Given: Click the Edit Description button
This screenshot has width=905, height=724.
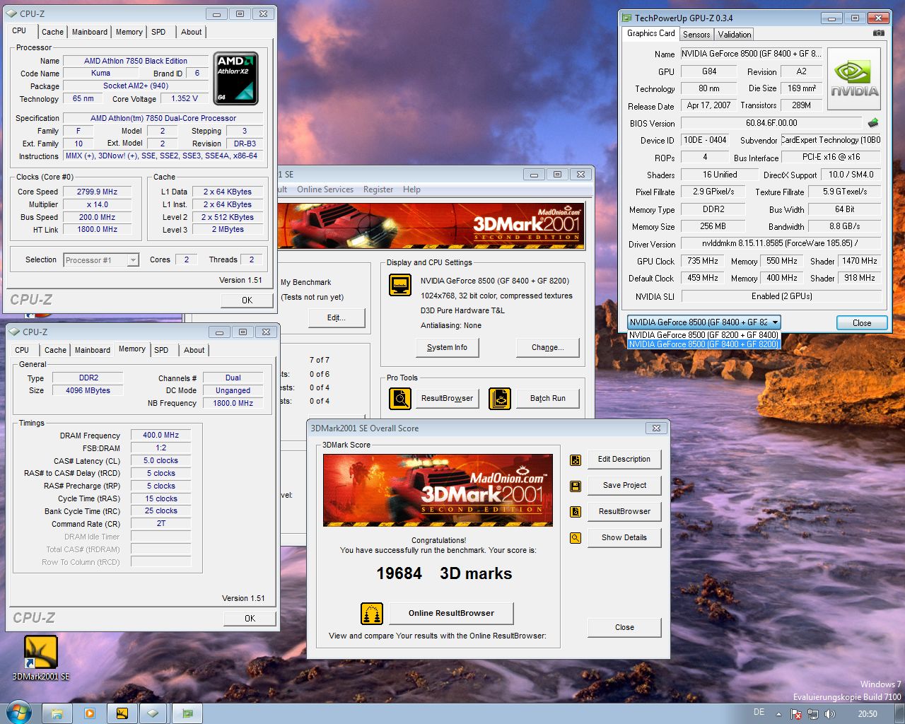Looking at the screenshot, I should point(624,460).
